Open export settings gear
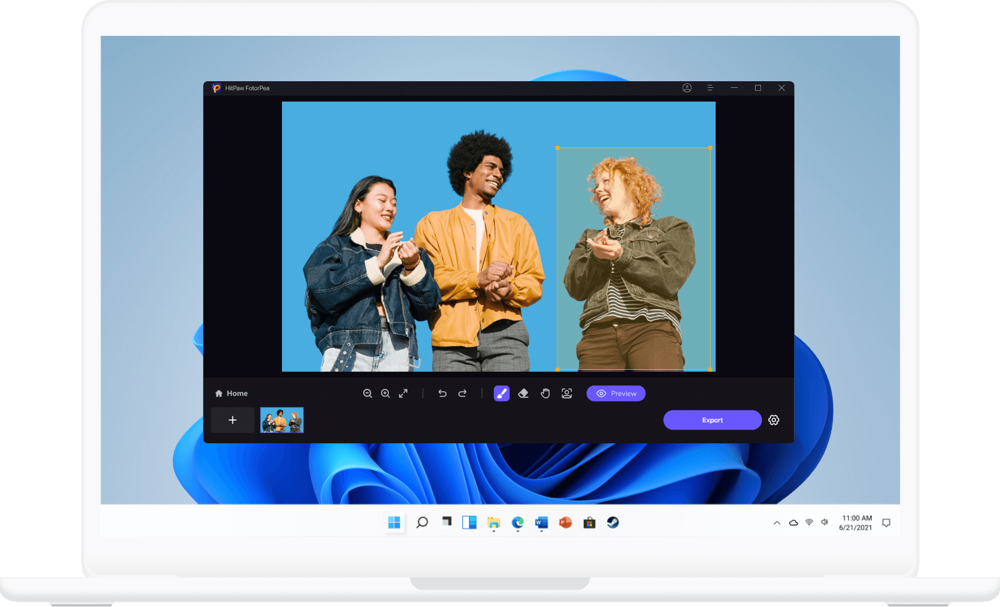The height and width of the screenshot is (607, 1000). [x=774, y=420]
